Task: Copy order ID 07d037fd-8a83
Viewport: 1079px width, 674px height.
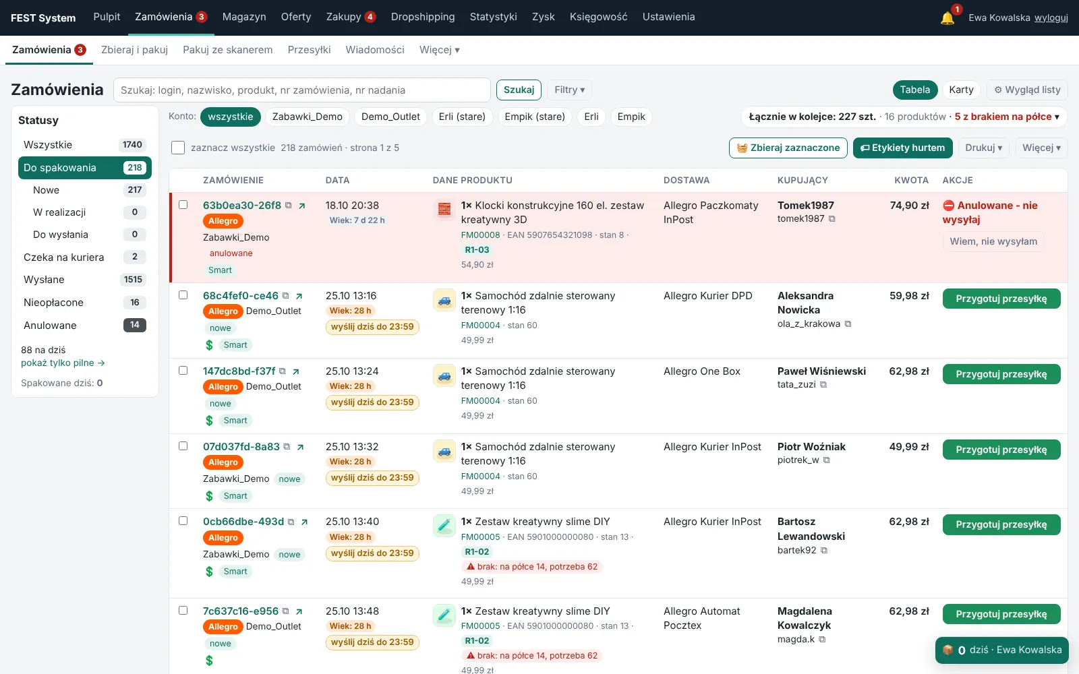Action: [287, 447]
